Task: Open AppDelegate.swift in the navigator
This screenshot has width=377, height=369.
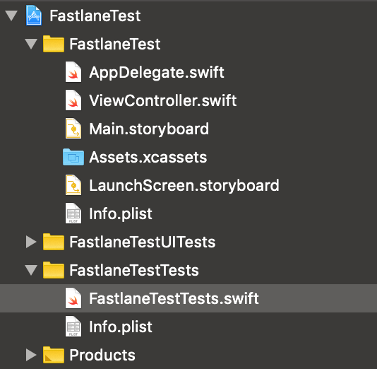Action: [157, 72]
